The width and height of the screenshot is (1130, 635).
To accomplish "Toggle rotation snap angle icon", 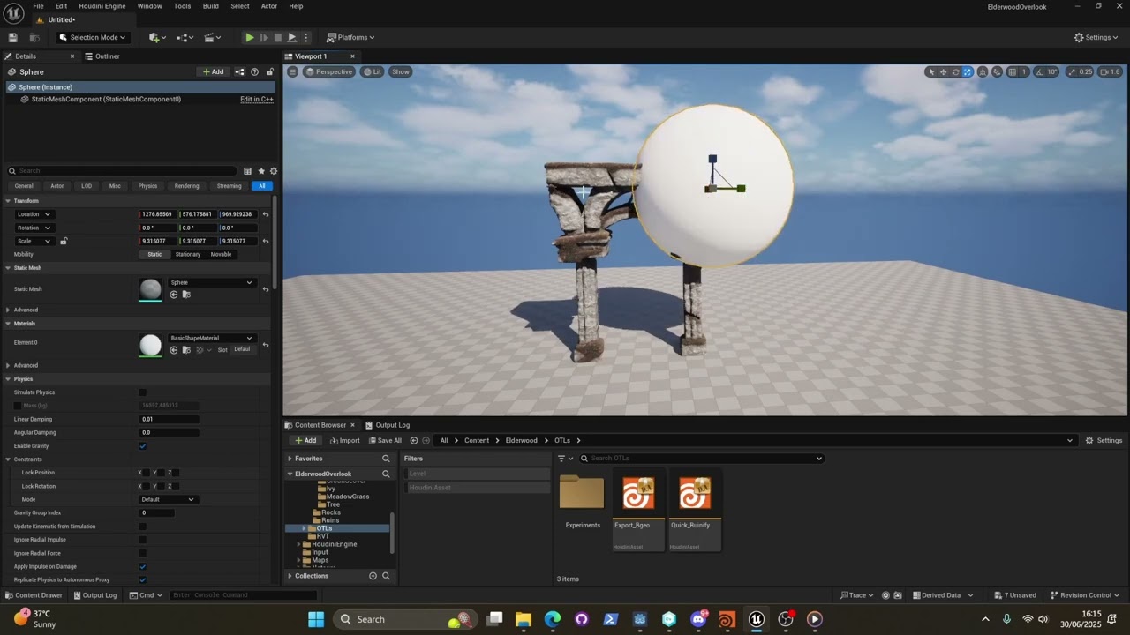I will coord(1040,71).
